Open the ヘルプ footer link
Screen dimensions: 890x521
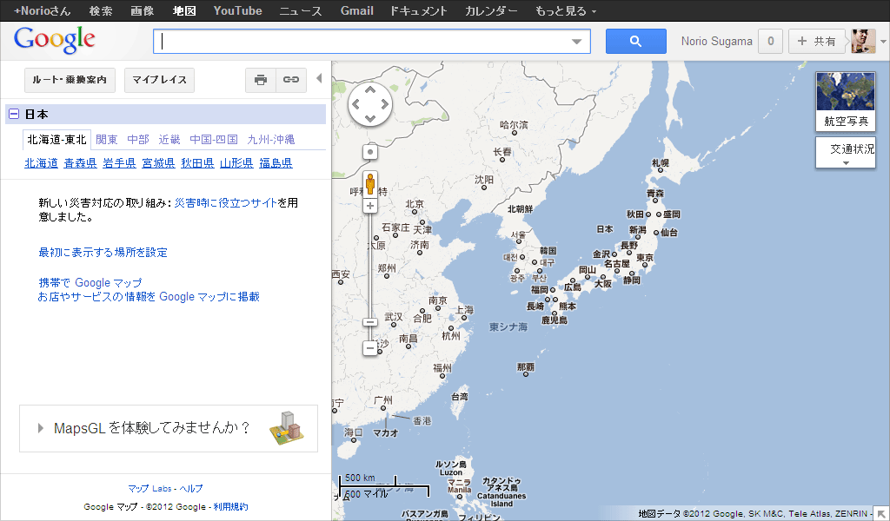pyautogui.click(x=191, y=488)
